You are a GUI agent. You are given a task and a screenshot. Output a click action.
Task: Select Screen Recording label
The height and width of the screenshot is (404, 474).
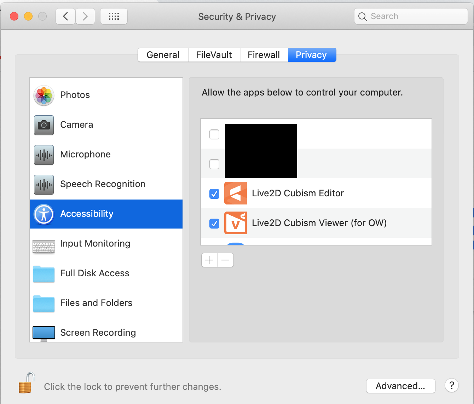tap(98, 333)
